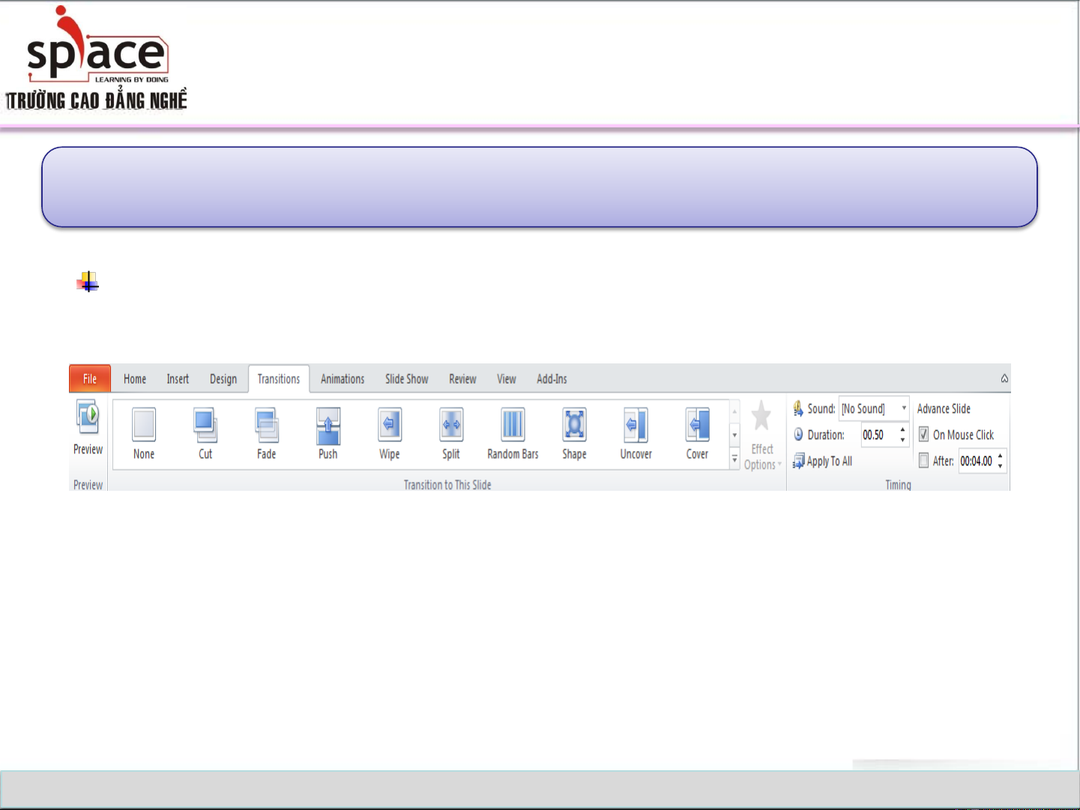This screenshot has width=1080, height=810.
Task: Apply the Fade transition effect
Action: pos(267,426)
